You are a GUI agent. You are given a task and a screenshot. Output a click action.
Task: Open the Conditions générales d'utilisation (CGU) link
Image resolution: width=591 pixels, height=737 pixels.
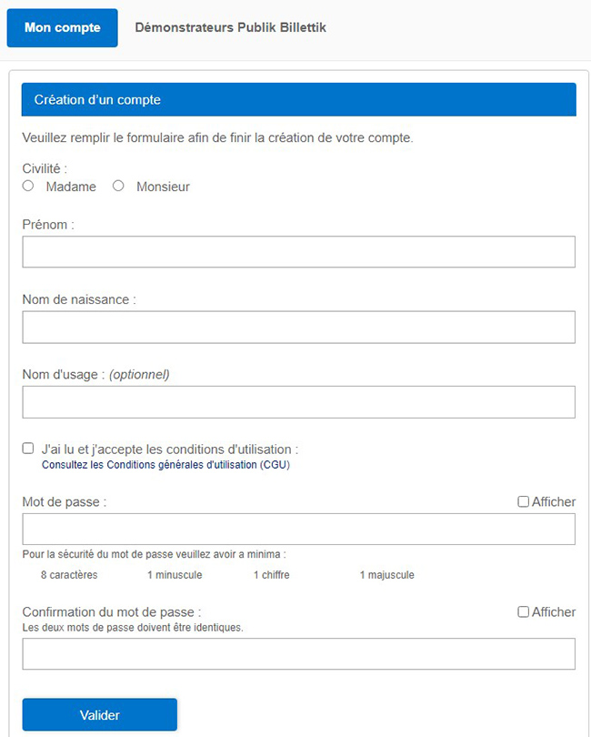click(x=165, y=465)
